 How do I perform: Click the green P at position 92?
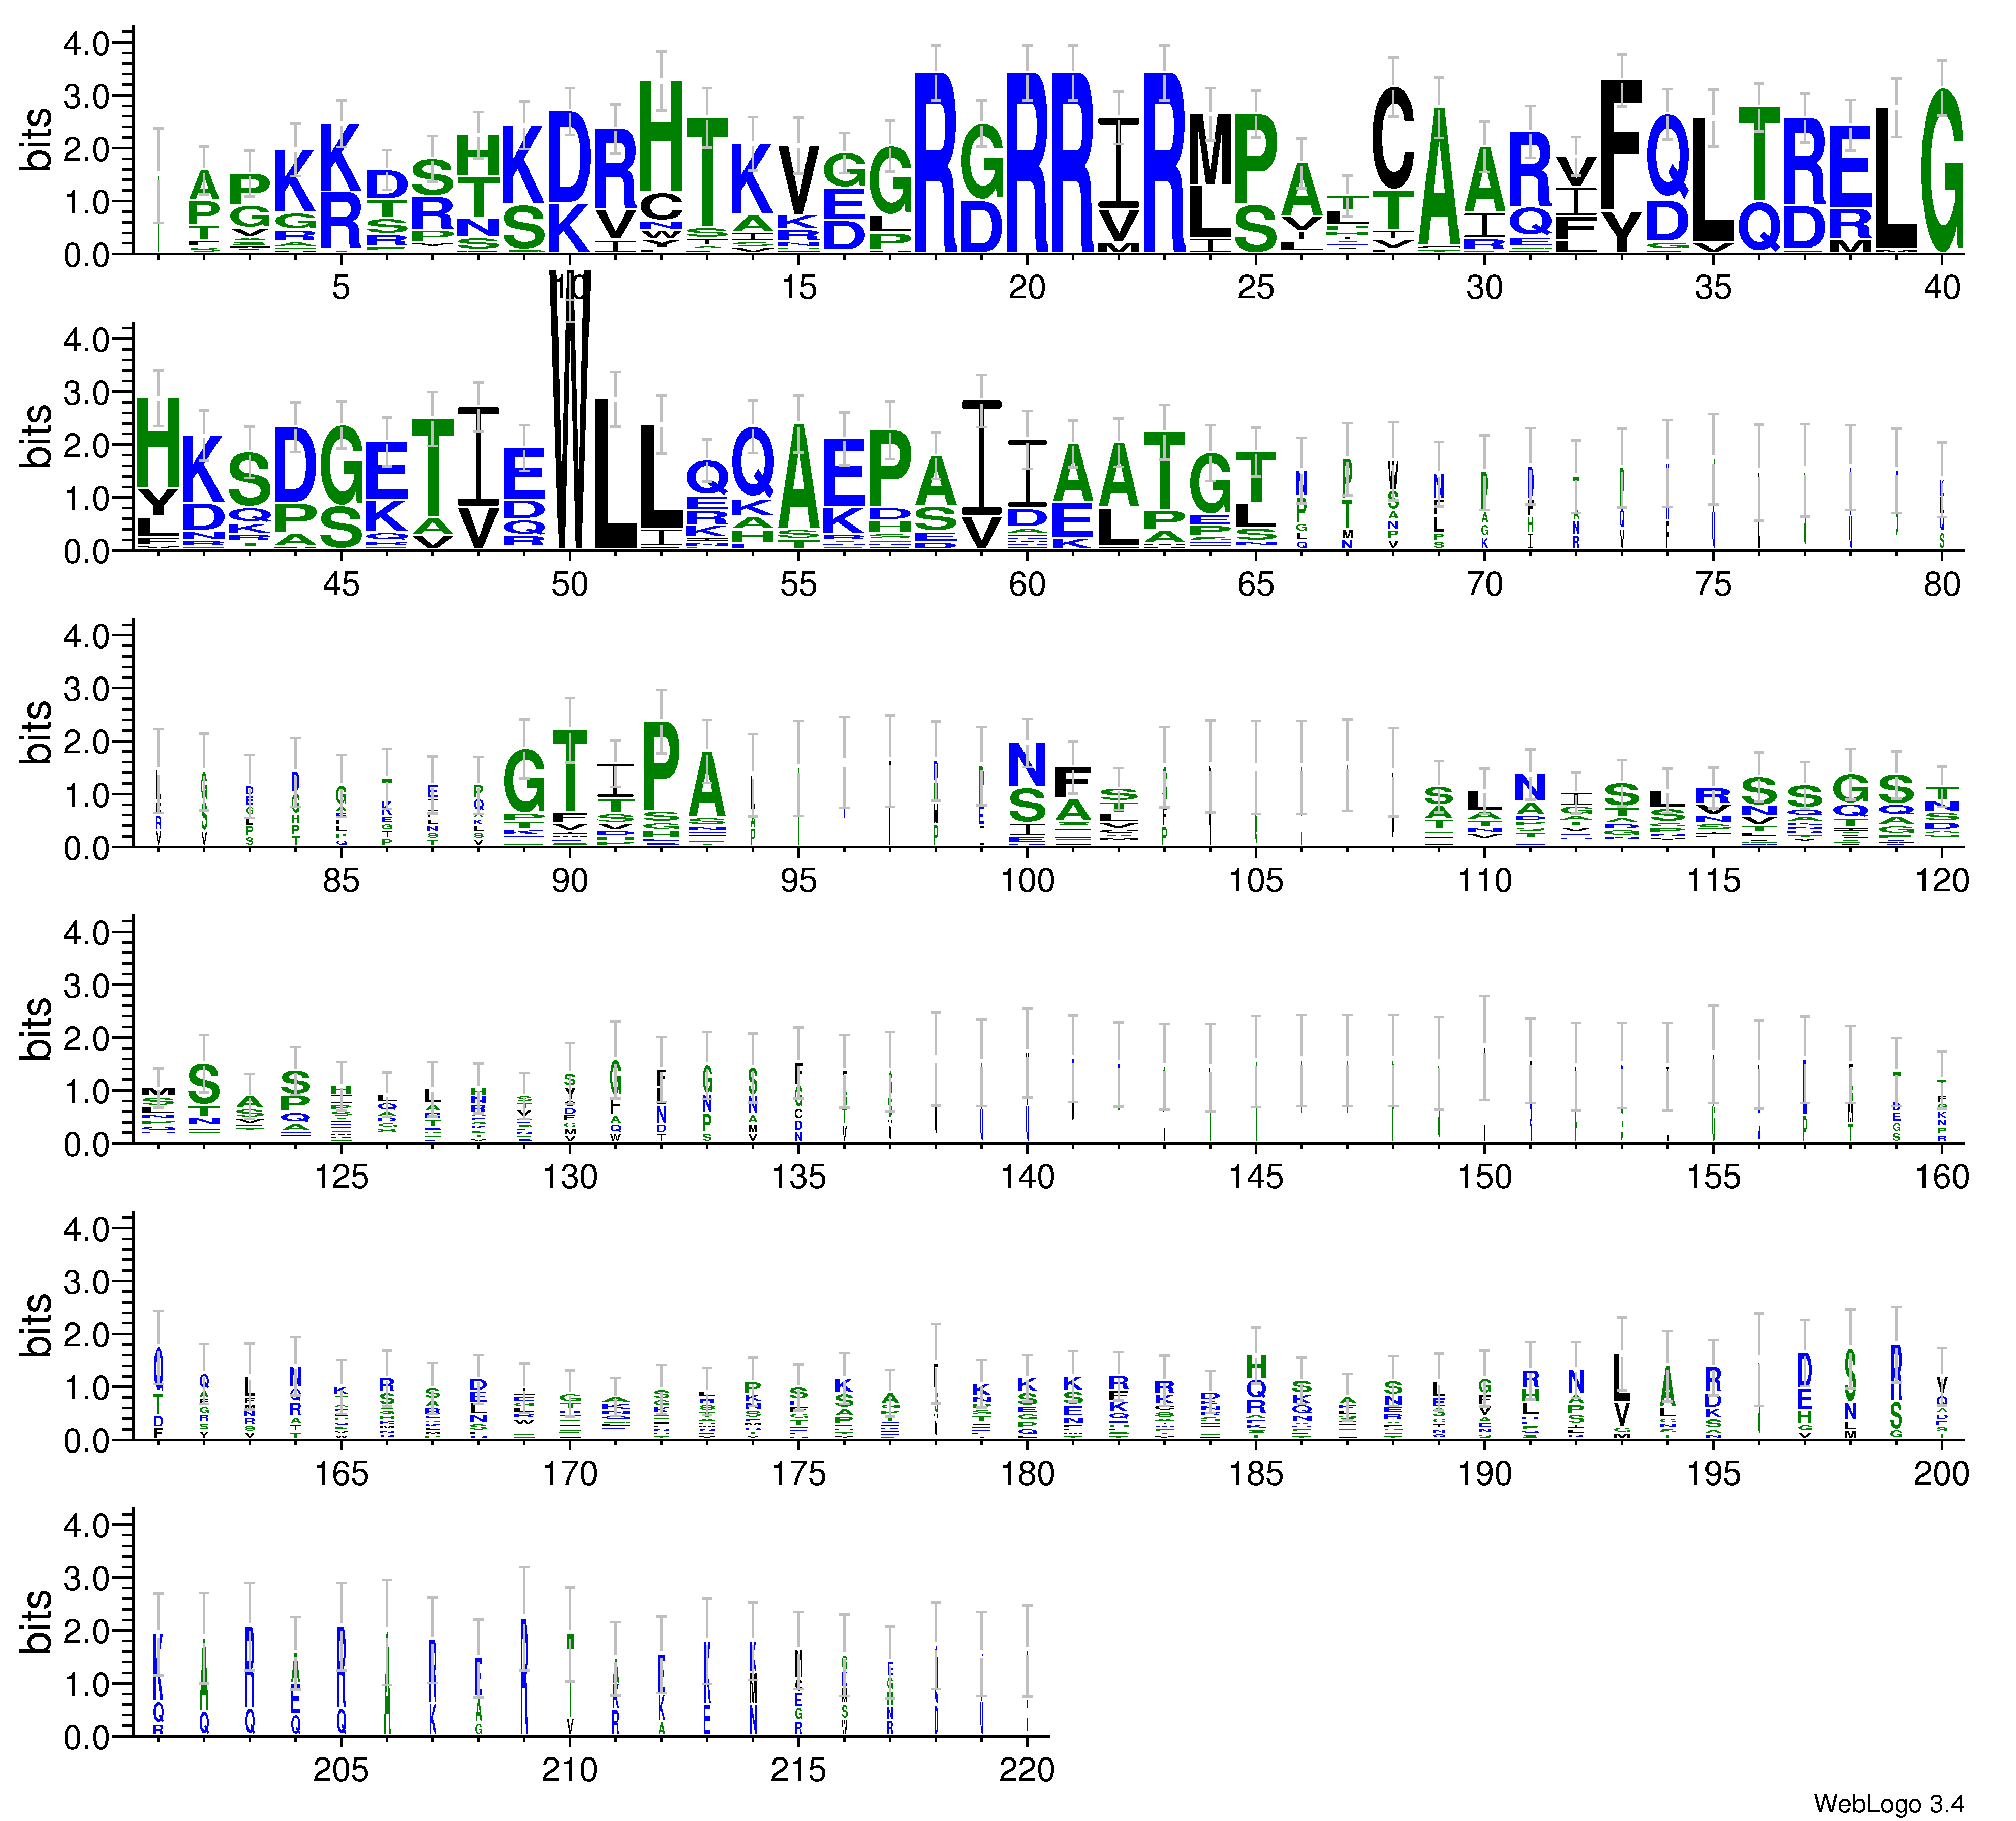point(661,765)
